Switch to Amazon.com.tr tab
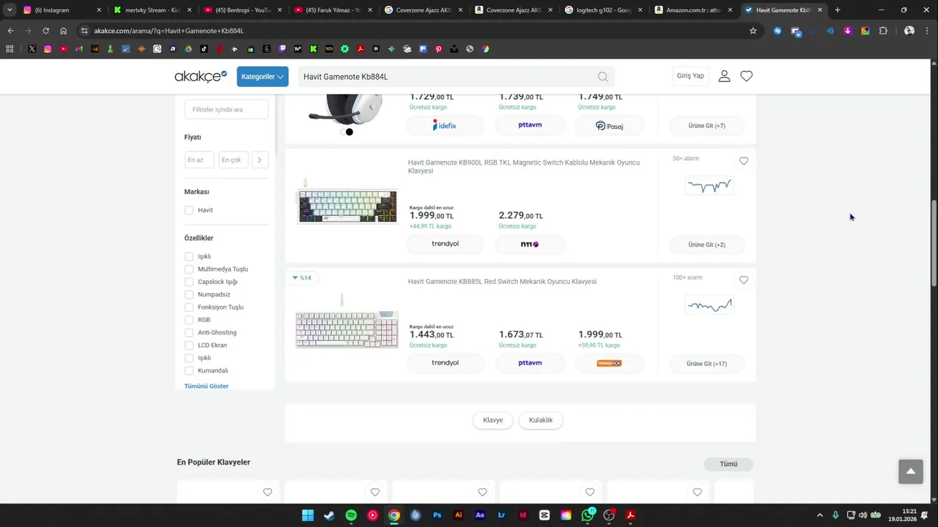938x527 pixels. pyautogui.click(x=694, y=10)
